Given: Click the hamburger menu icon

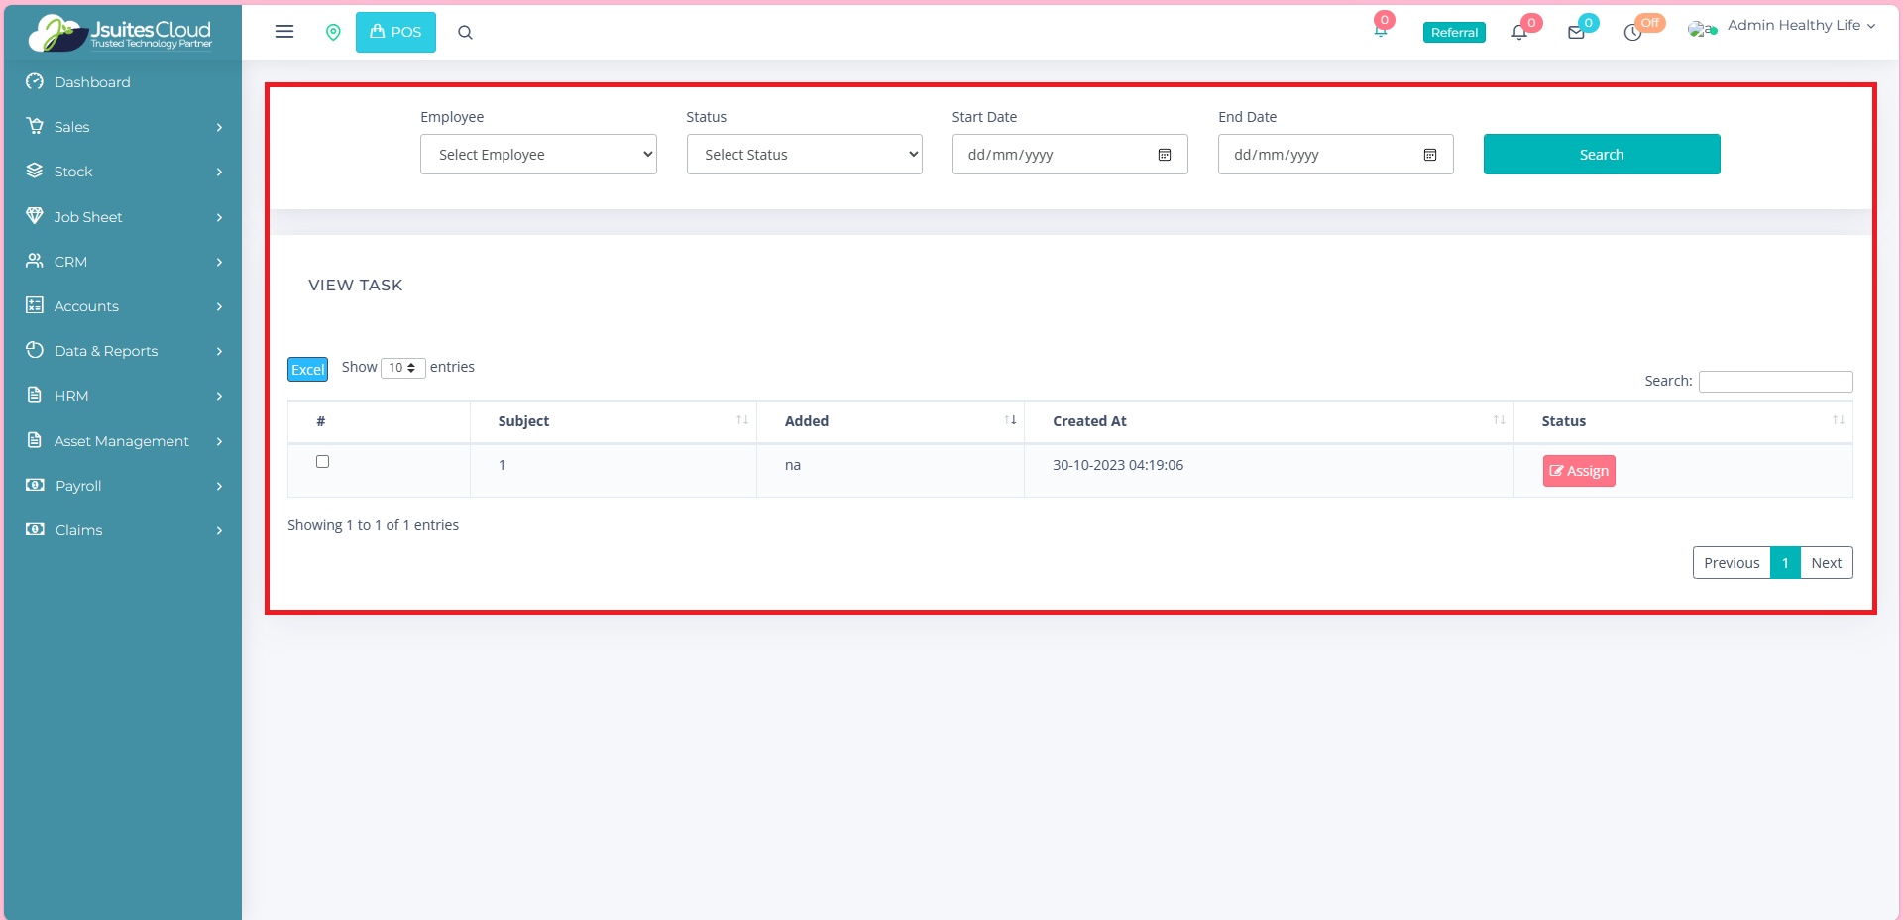Looking at the screenshot, I should pos(284,32).
